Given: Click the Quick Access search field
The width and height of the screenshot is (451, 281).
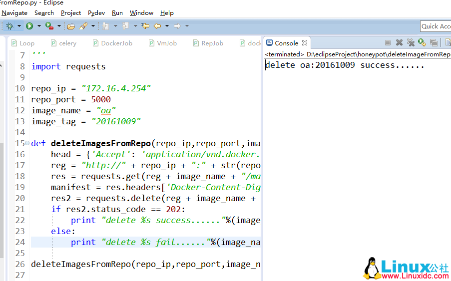Looking at the screenshot, I should pyautogui.click(x=436, y=26).
